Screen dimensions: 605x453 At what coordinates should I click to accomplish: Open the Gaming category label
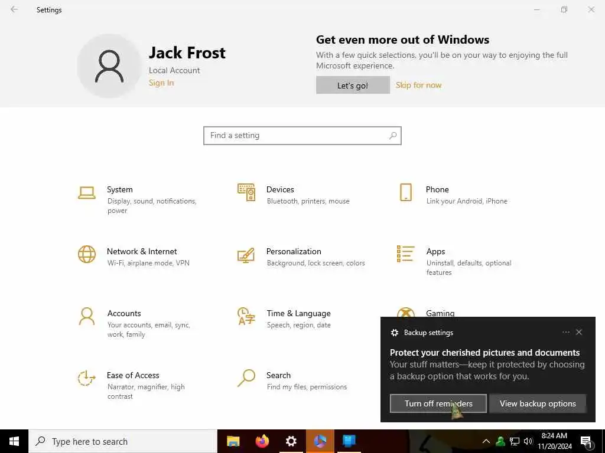pos(440,313)
